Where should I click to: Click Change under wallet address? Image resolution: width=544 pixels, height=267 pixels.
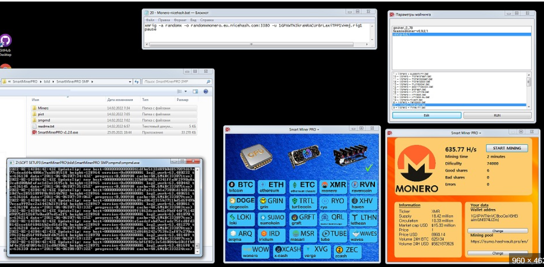[x=497, y=231]
